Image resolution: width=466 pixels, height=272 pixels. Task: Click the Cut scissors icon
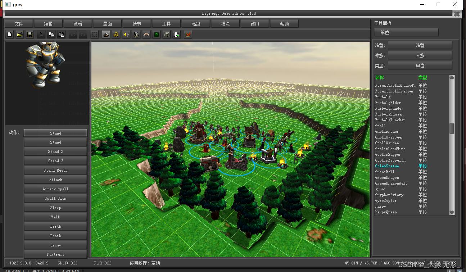pos(41,35)
